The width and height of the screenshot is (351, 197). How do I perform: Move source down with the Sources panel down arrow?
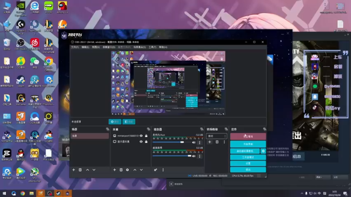141,170
